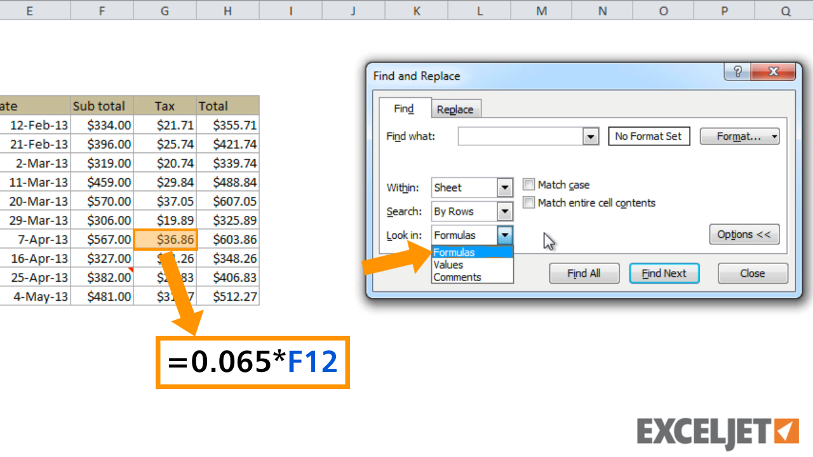813x457 pixels.
Task: Enable the Match case checkbox
Action: coord(528,185)
